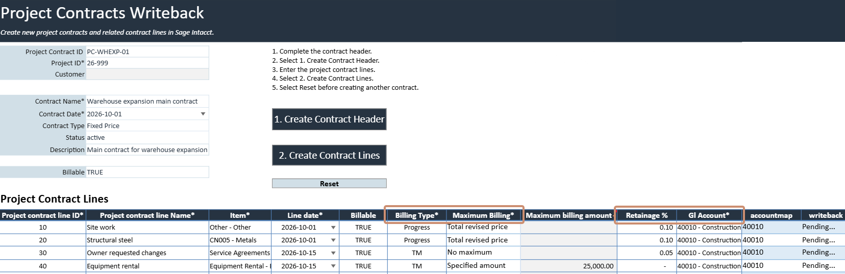Screen dimensions: 845x274
Task: Select Billing Type TM for Owner requested changes
Action: coord(416,253)
